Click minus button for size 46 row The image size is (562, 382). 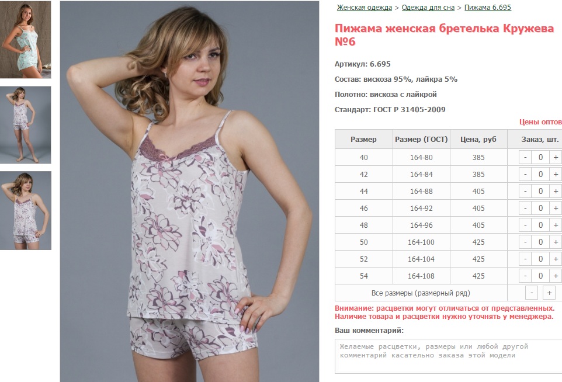point(525,208)
